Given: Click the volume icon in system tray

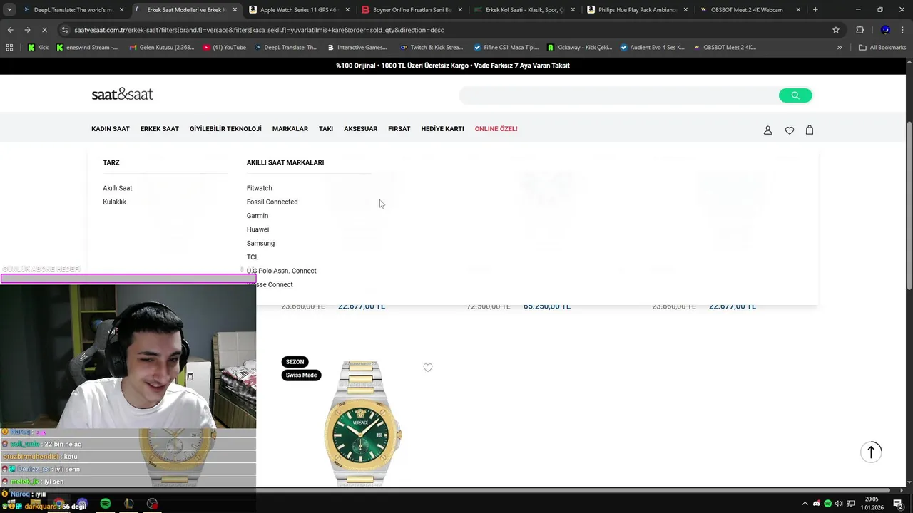Looking at the screenshot, I should click(839, 504).
